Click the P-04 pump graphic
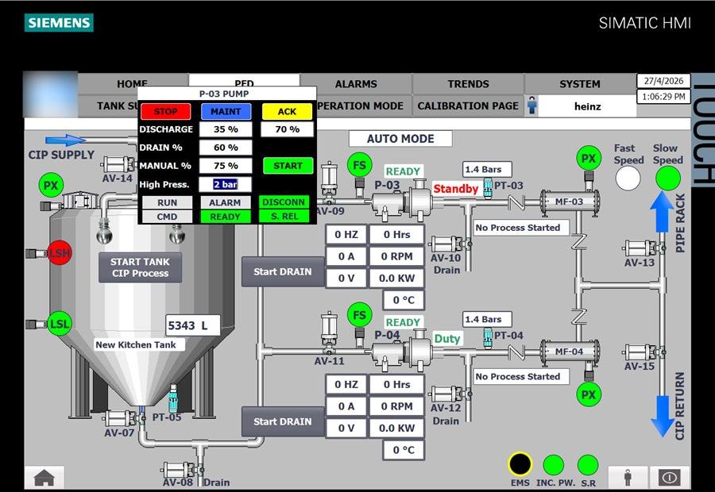The image size is (715, 492). tap(401, 351)
